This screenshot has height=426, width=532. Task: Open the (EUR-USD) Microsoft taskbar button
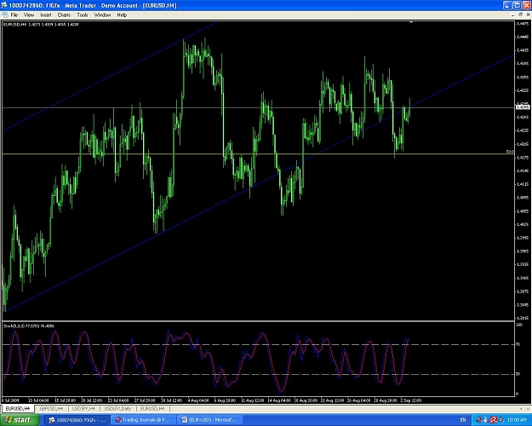pyautogui.click(x=211, y=420)
